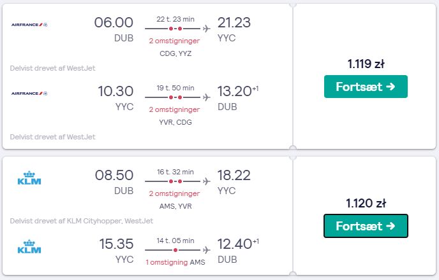
Task: Open stopover details for CDG, YYZ
Action: (x=175, y=53)
